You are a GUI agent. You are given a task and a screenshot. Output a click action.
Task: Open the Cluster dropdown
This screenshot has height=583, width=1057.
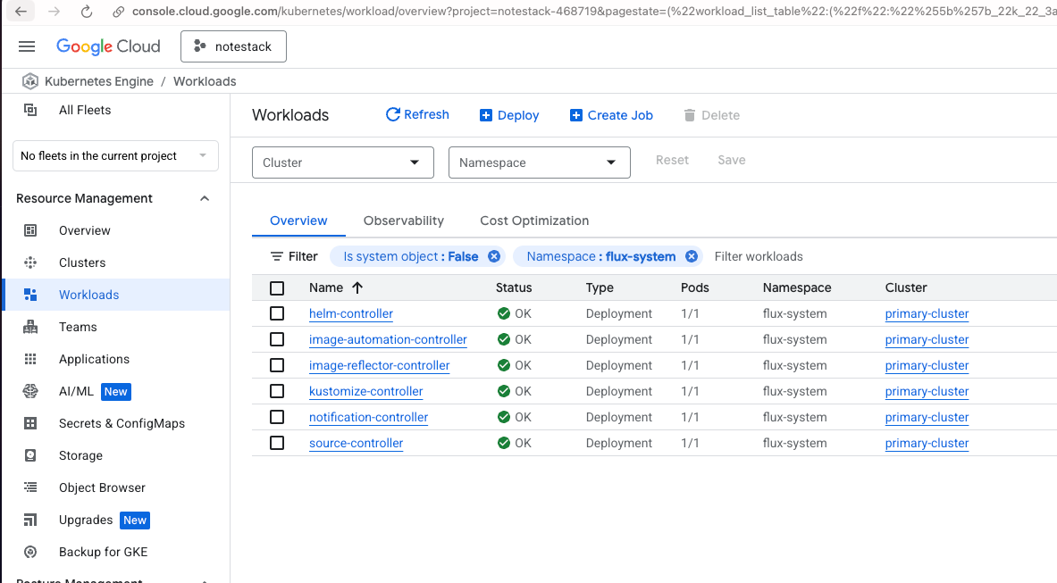coord(343,162)
